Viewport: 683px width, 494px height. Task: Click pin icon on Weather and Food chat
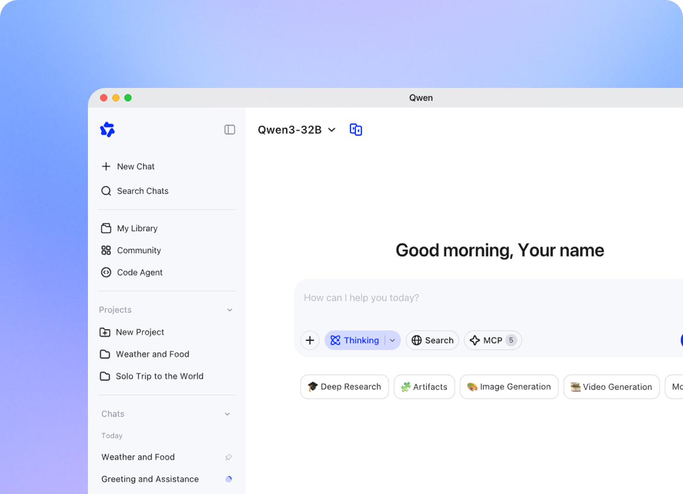tap(228, 457)
